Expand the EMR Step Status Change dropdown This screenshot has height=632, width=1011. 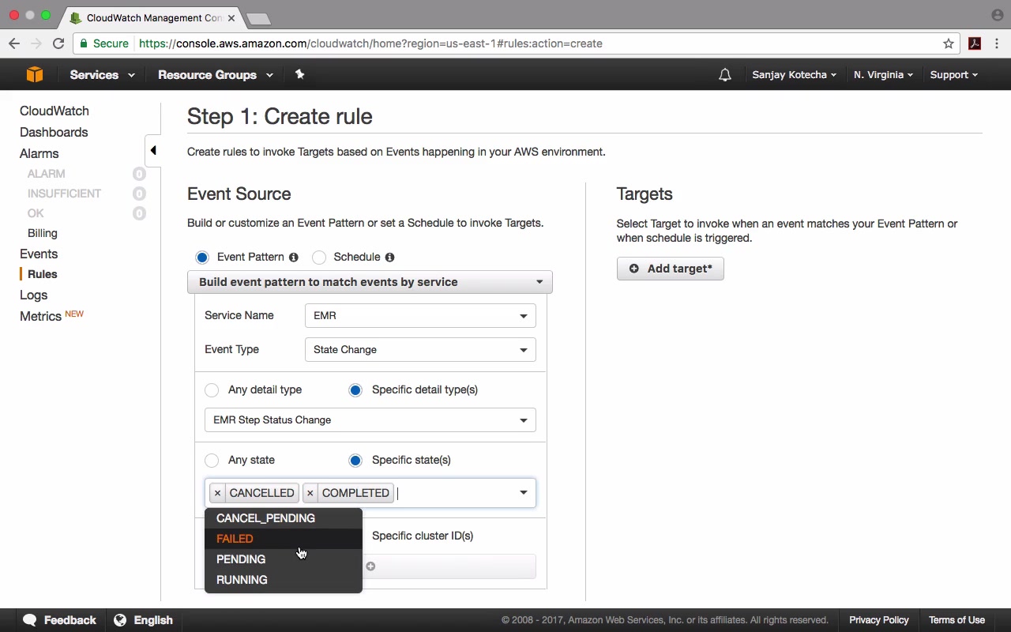pyautogui.click(x=370, y=420)
